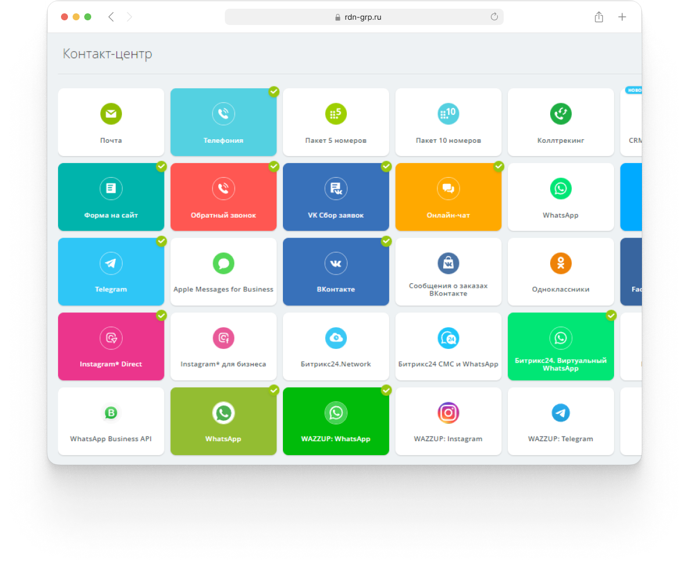Click the olive-green WhatsApp tile's icon
This screenshot has width=689, height=570.
(223, 413)
